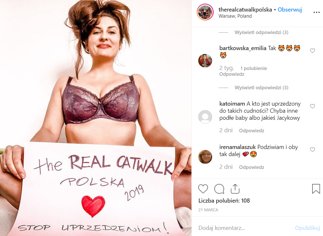Open the comment bubble icon
Image resolution: width=323 pixels, height=236 pixels.
click(x=219, y=189)
